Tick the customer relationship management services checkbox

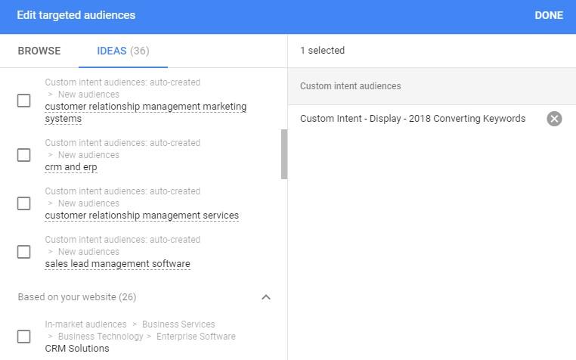click(24, 203)
